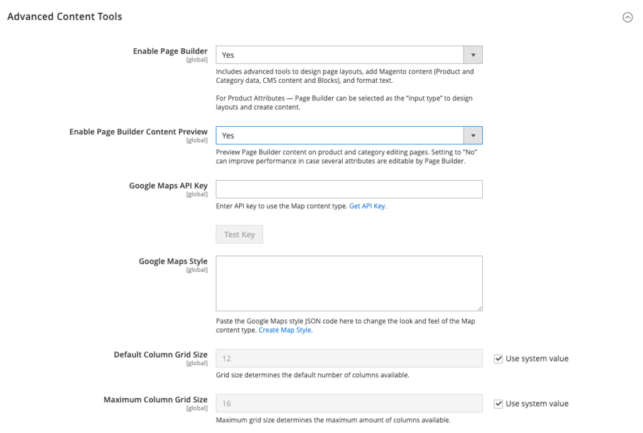Uncheck Use system value for Default Column Grid Size

[499, 358]
